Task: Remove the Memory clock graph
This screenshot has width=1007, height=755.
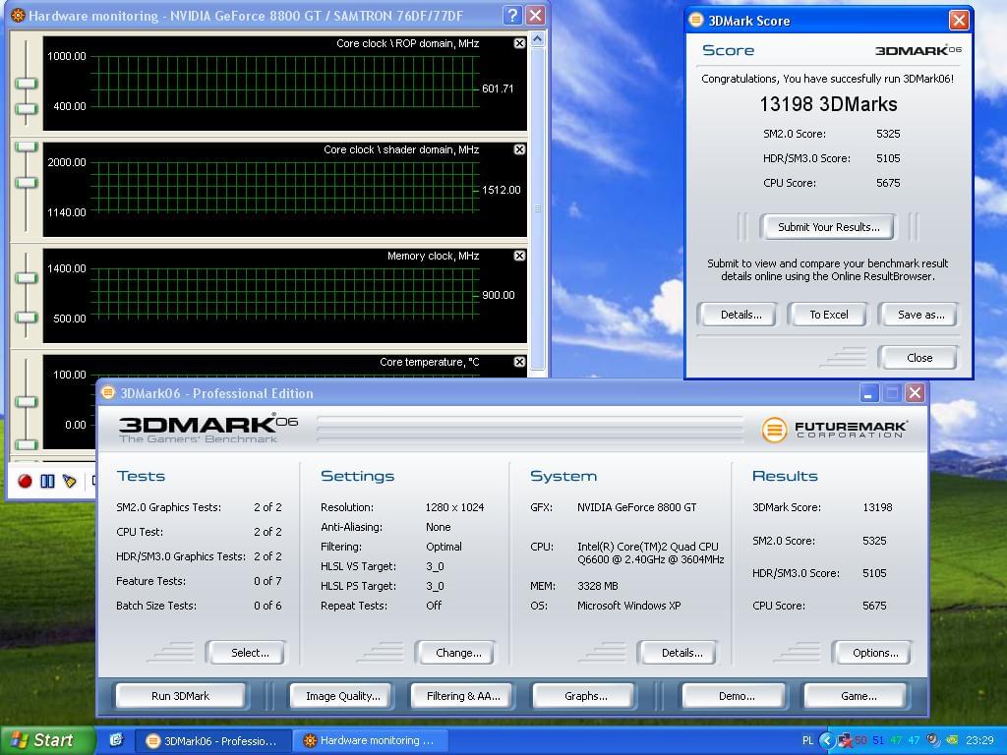Action: click(x=519, y=256)
